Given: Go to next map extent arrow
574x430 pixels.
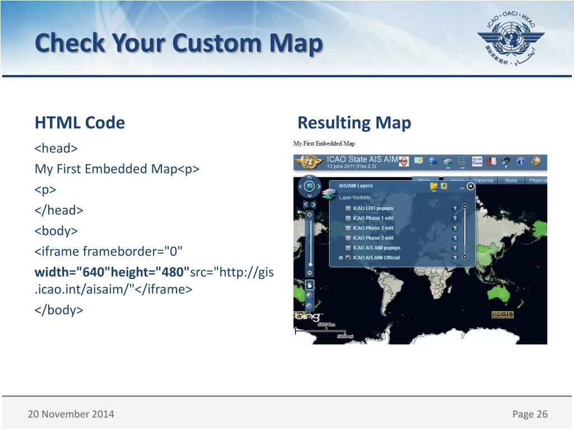Looking at the screenshot, I should click(x=313, y=205).
